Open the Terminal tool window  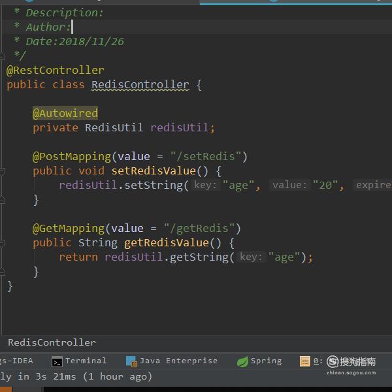tap(79, 361)
